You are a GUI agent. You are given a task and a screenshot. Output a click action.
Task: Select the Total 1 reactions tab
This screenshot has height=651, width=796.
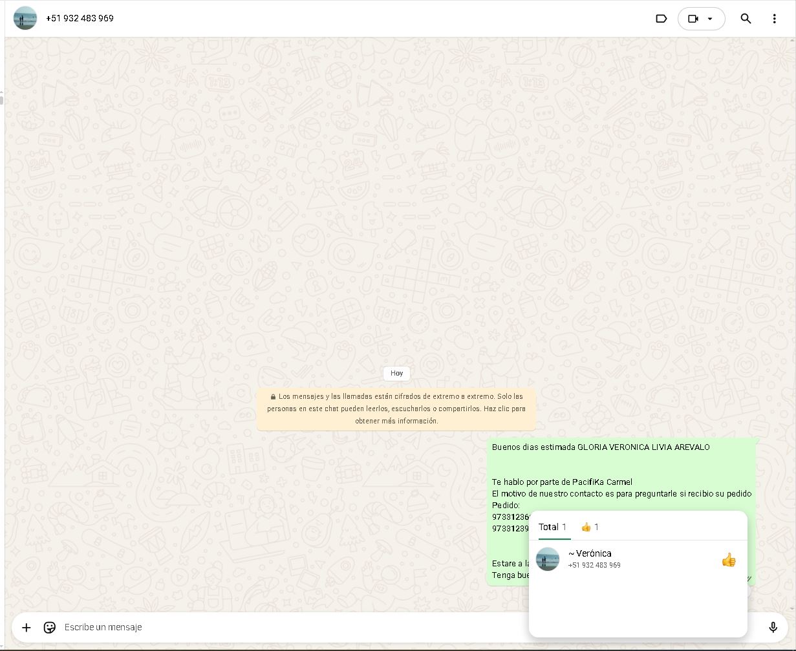pos(552,527)
